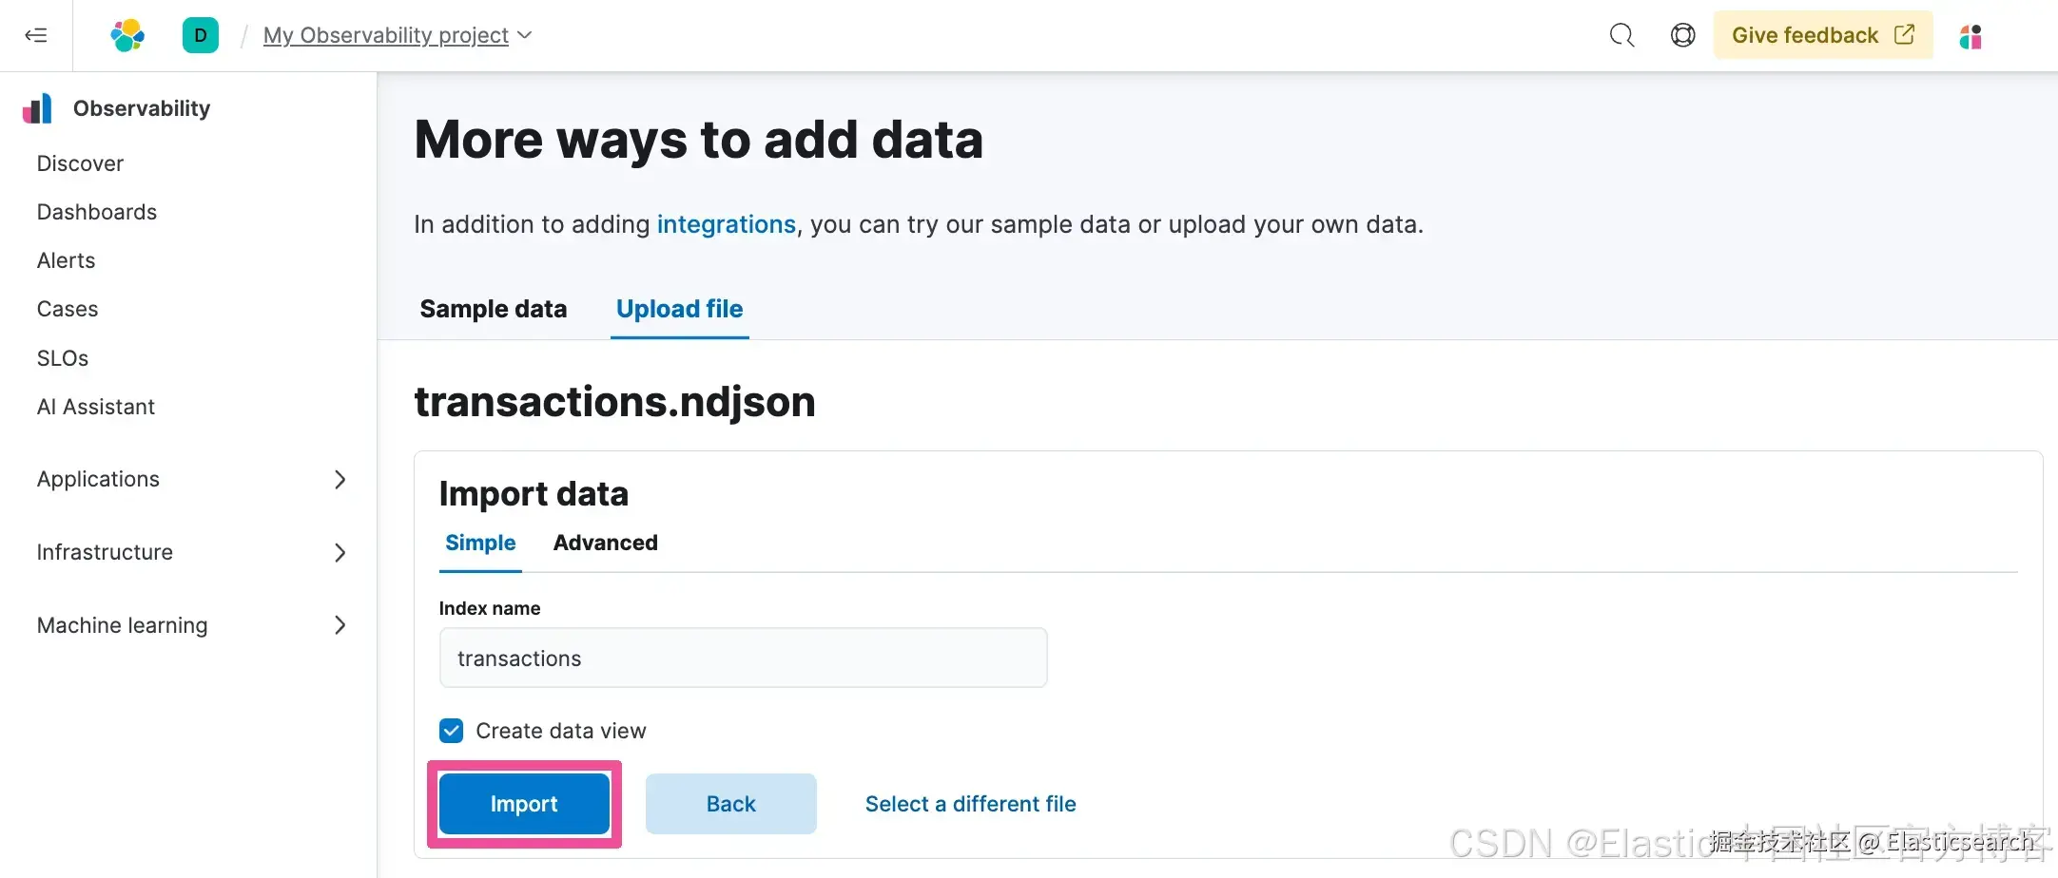Expand the Machine learning section
Viewport: 2058px width, 878px height.
click(x=340, y=625)
